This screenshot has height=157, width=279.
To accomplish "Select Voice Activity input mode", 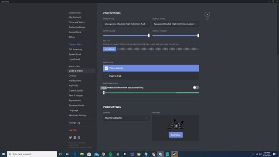I will pos(151,68).
